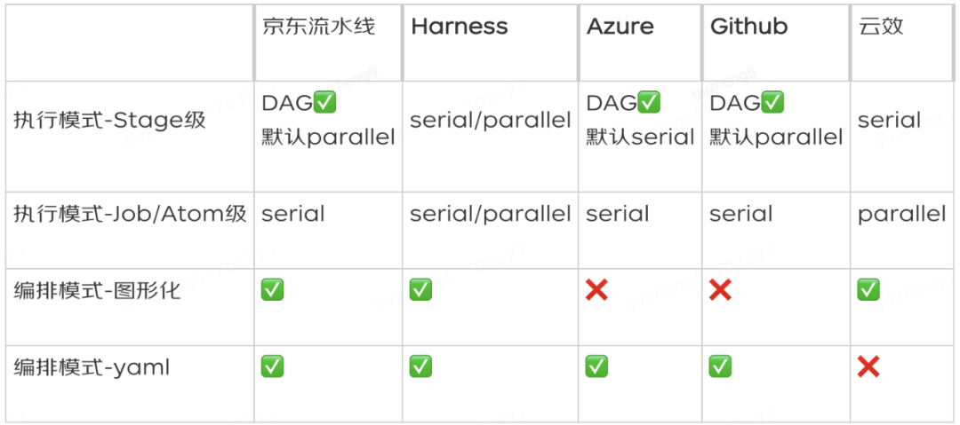Click the green check for Github yaml row
Viewport: 960px width, 425px height.
[720, 366]
